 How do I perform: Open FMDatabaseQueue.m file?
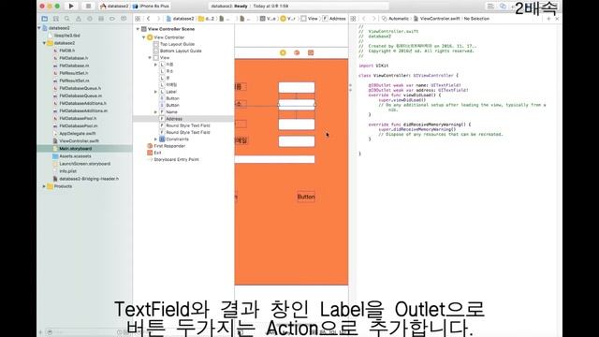point(80,95)
